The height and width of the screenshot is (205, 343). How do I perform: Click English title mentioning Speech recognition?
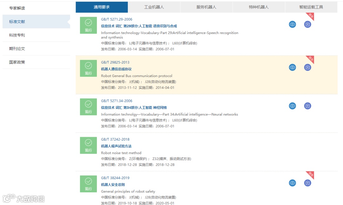pos(170,35)
